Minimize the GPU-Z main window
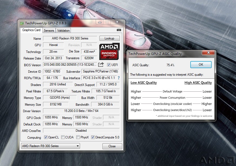 (x=100, y=22)
